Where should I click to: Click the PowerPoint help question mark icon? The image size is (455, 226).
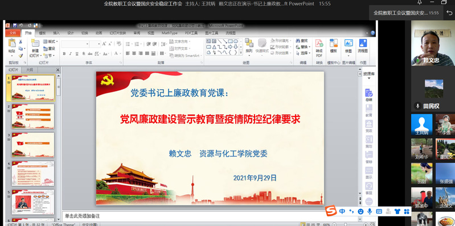372,33
